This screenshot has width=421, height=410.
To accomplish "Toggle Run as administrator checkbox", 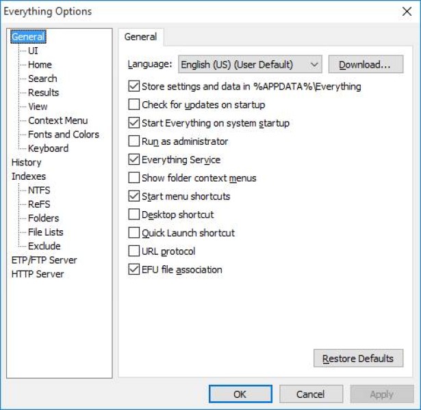I will tap(134, 141).
